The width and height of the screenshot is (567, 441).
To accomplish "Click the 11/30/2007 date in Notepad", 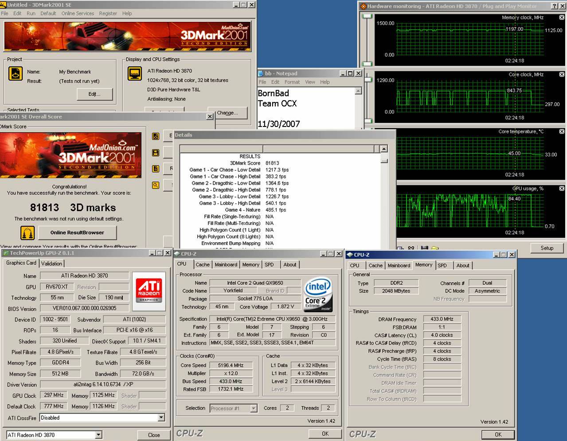I will tap(279, 124).
